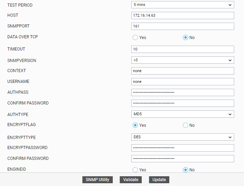This screenshot has width=244, height=186.
Task: Focus the USERNAME text field
Action: click(183, 82)
